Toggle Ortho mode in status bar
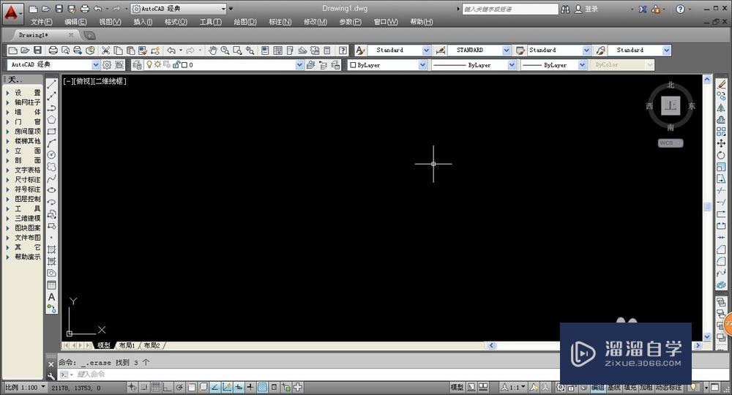The image size is (732, 395). [x=168, y=387]
